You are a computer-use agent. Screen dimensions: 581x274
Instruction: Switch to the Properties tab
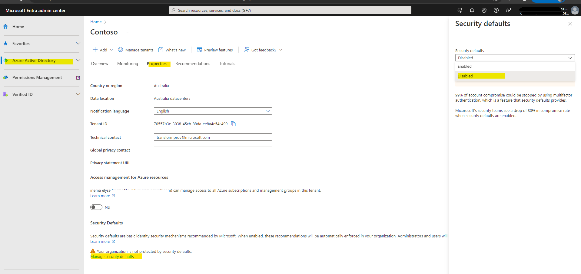click(157, 64)
